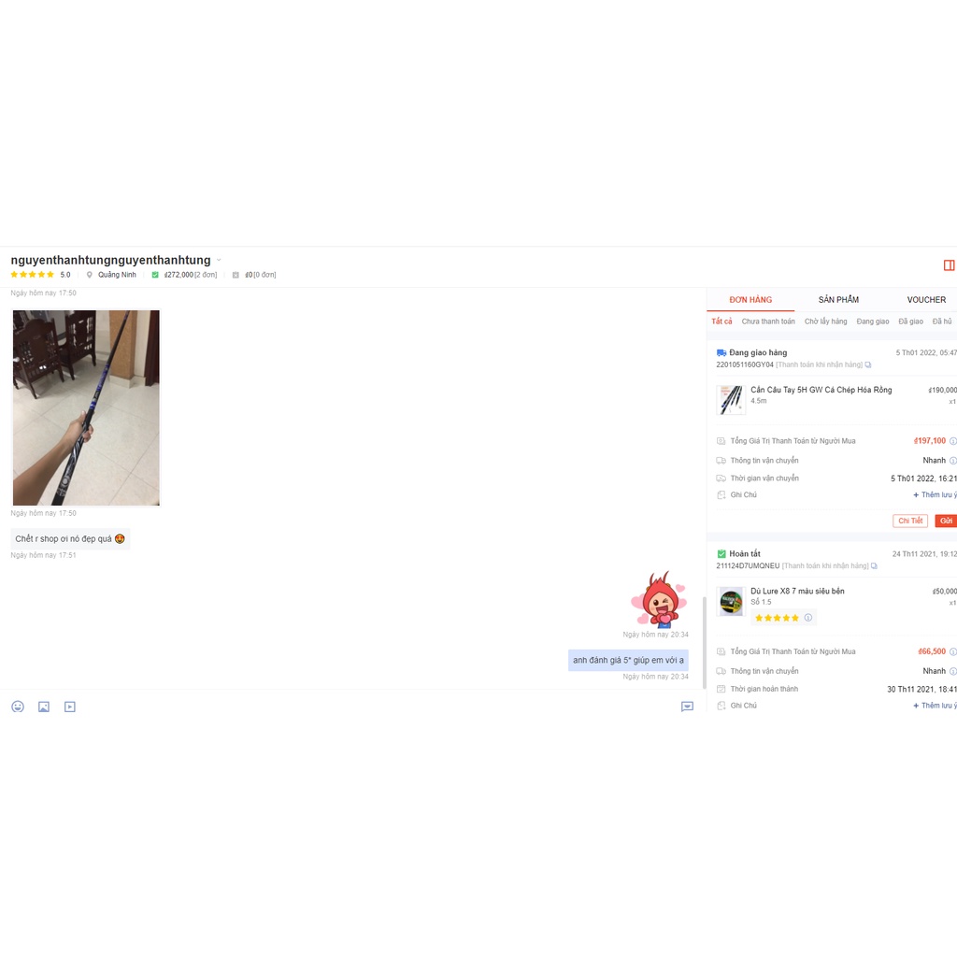Filter orders by Chưa thanh toán
The width and height of the screenshot is (957, 957).
768,321
